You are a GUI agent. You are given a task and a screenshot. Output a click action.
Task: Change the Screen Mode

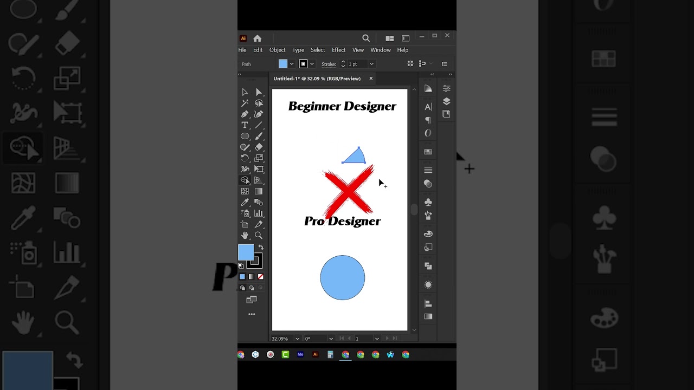tap(251, 300)
